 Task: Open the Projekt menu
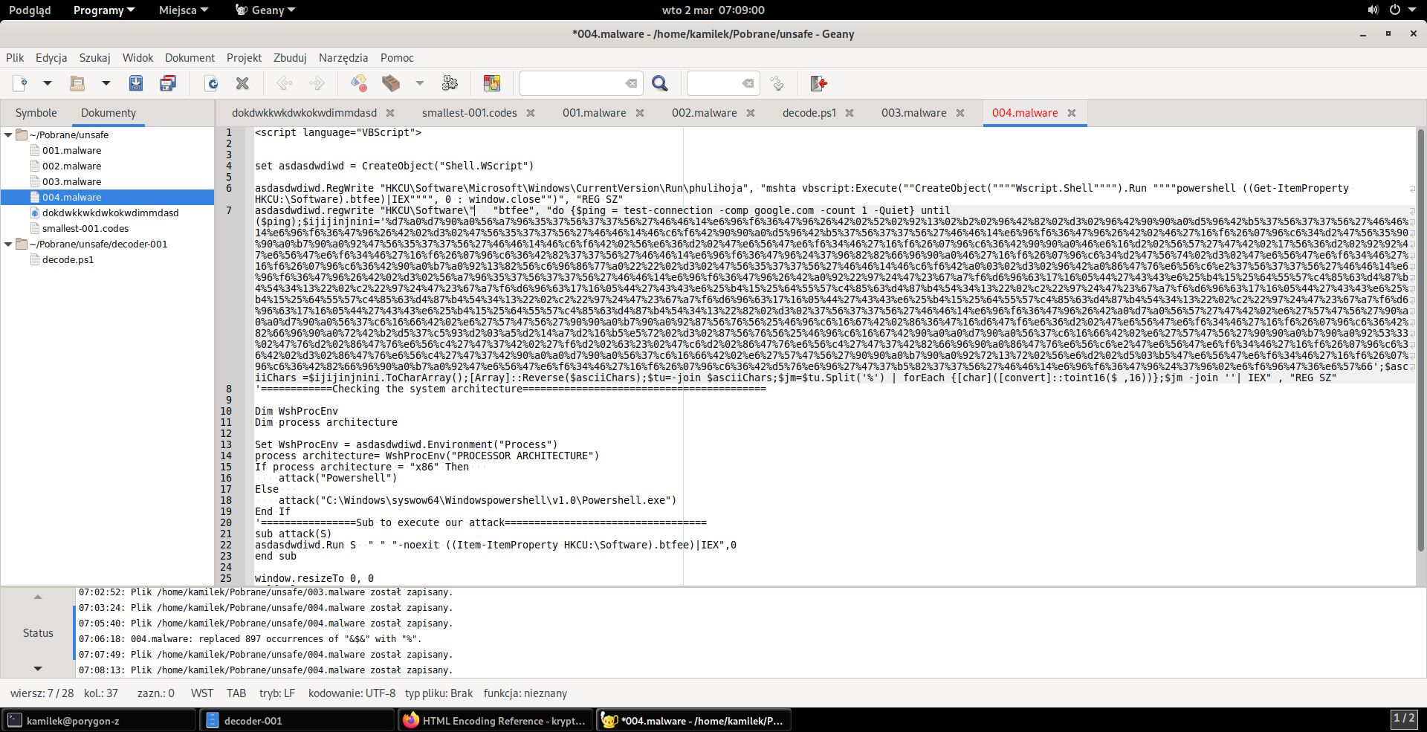244,58
